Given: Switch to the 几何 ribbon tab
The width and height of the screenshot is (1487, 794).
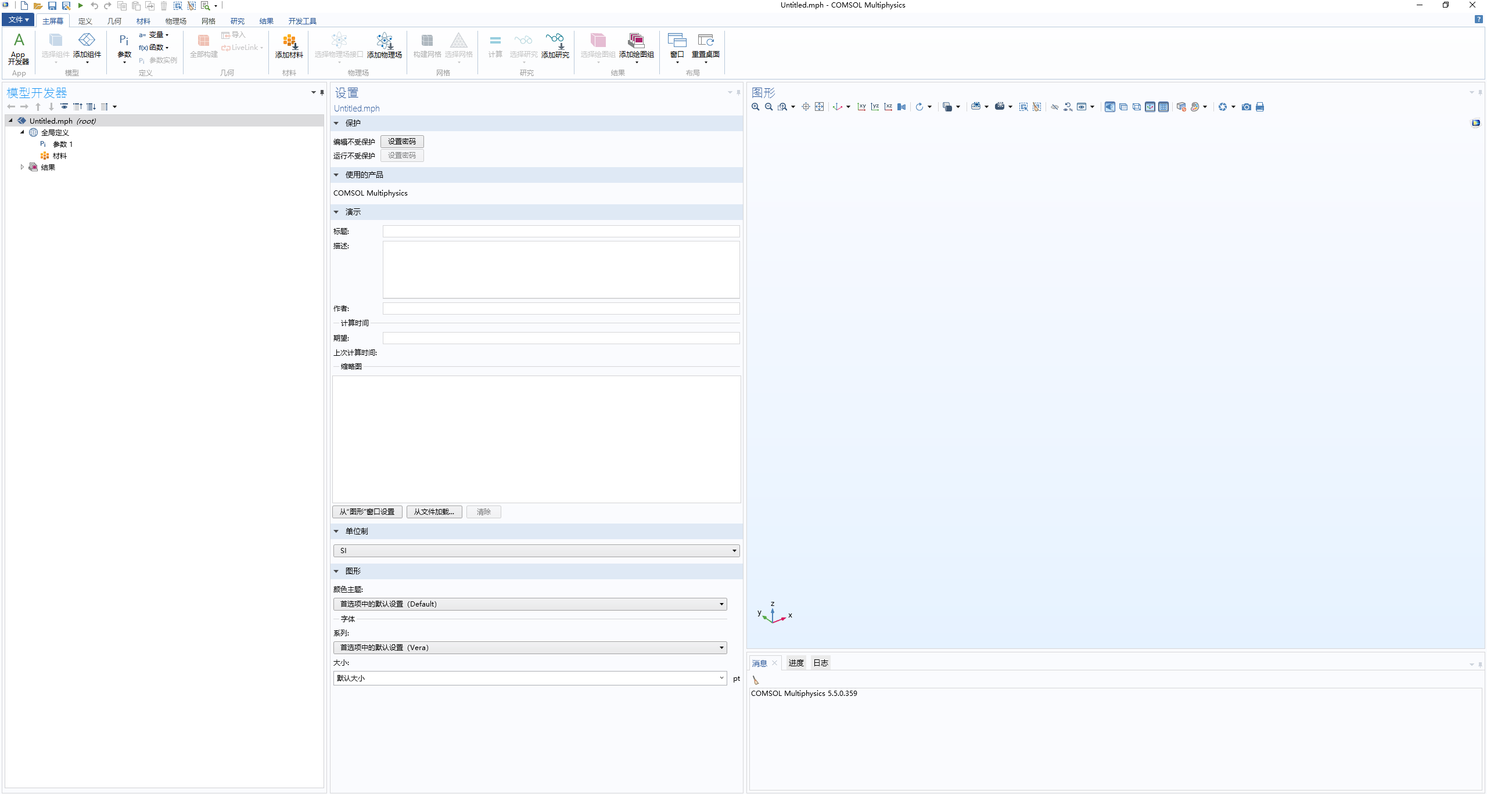Looking at the screenshot, I should 114,21.
